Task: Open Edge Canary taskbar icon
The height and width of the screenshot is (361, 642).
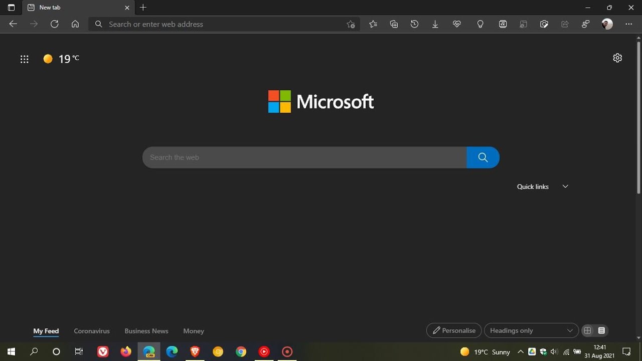Action: tap(149, 351)
